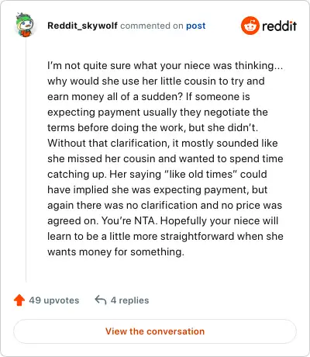Screen dimensions: 310x357
Task: Click the reddit wordmark text
Action: click(x=279, y=26)
